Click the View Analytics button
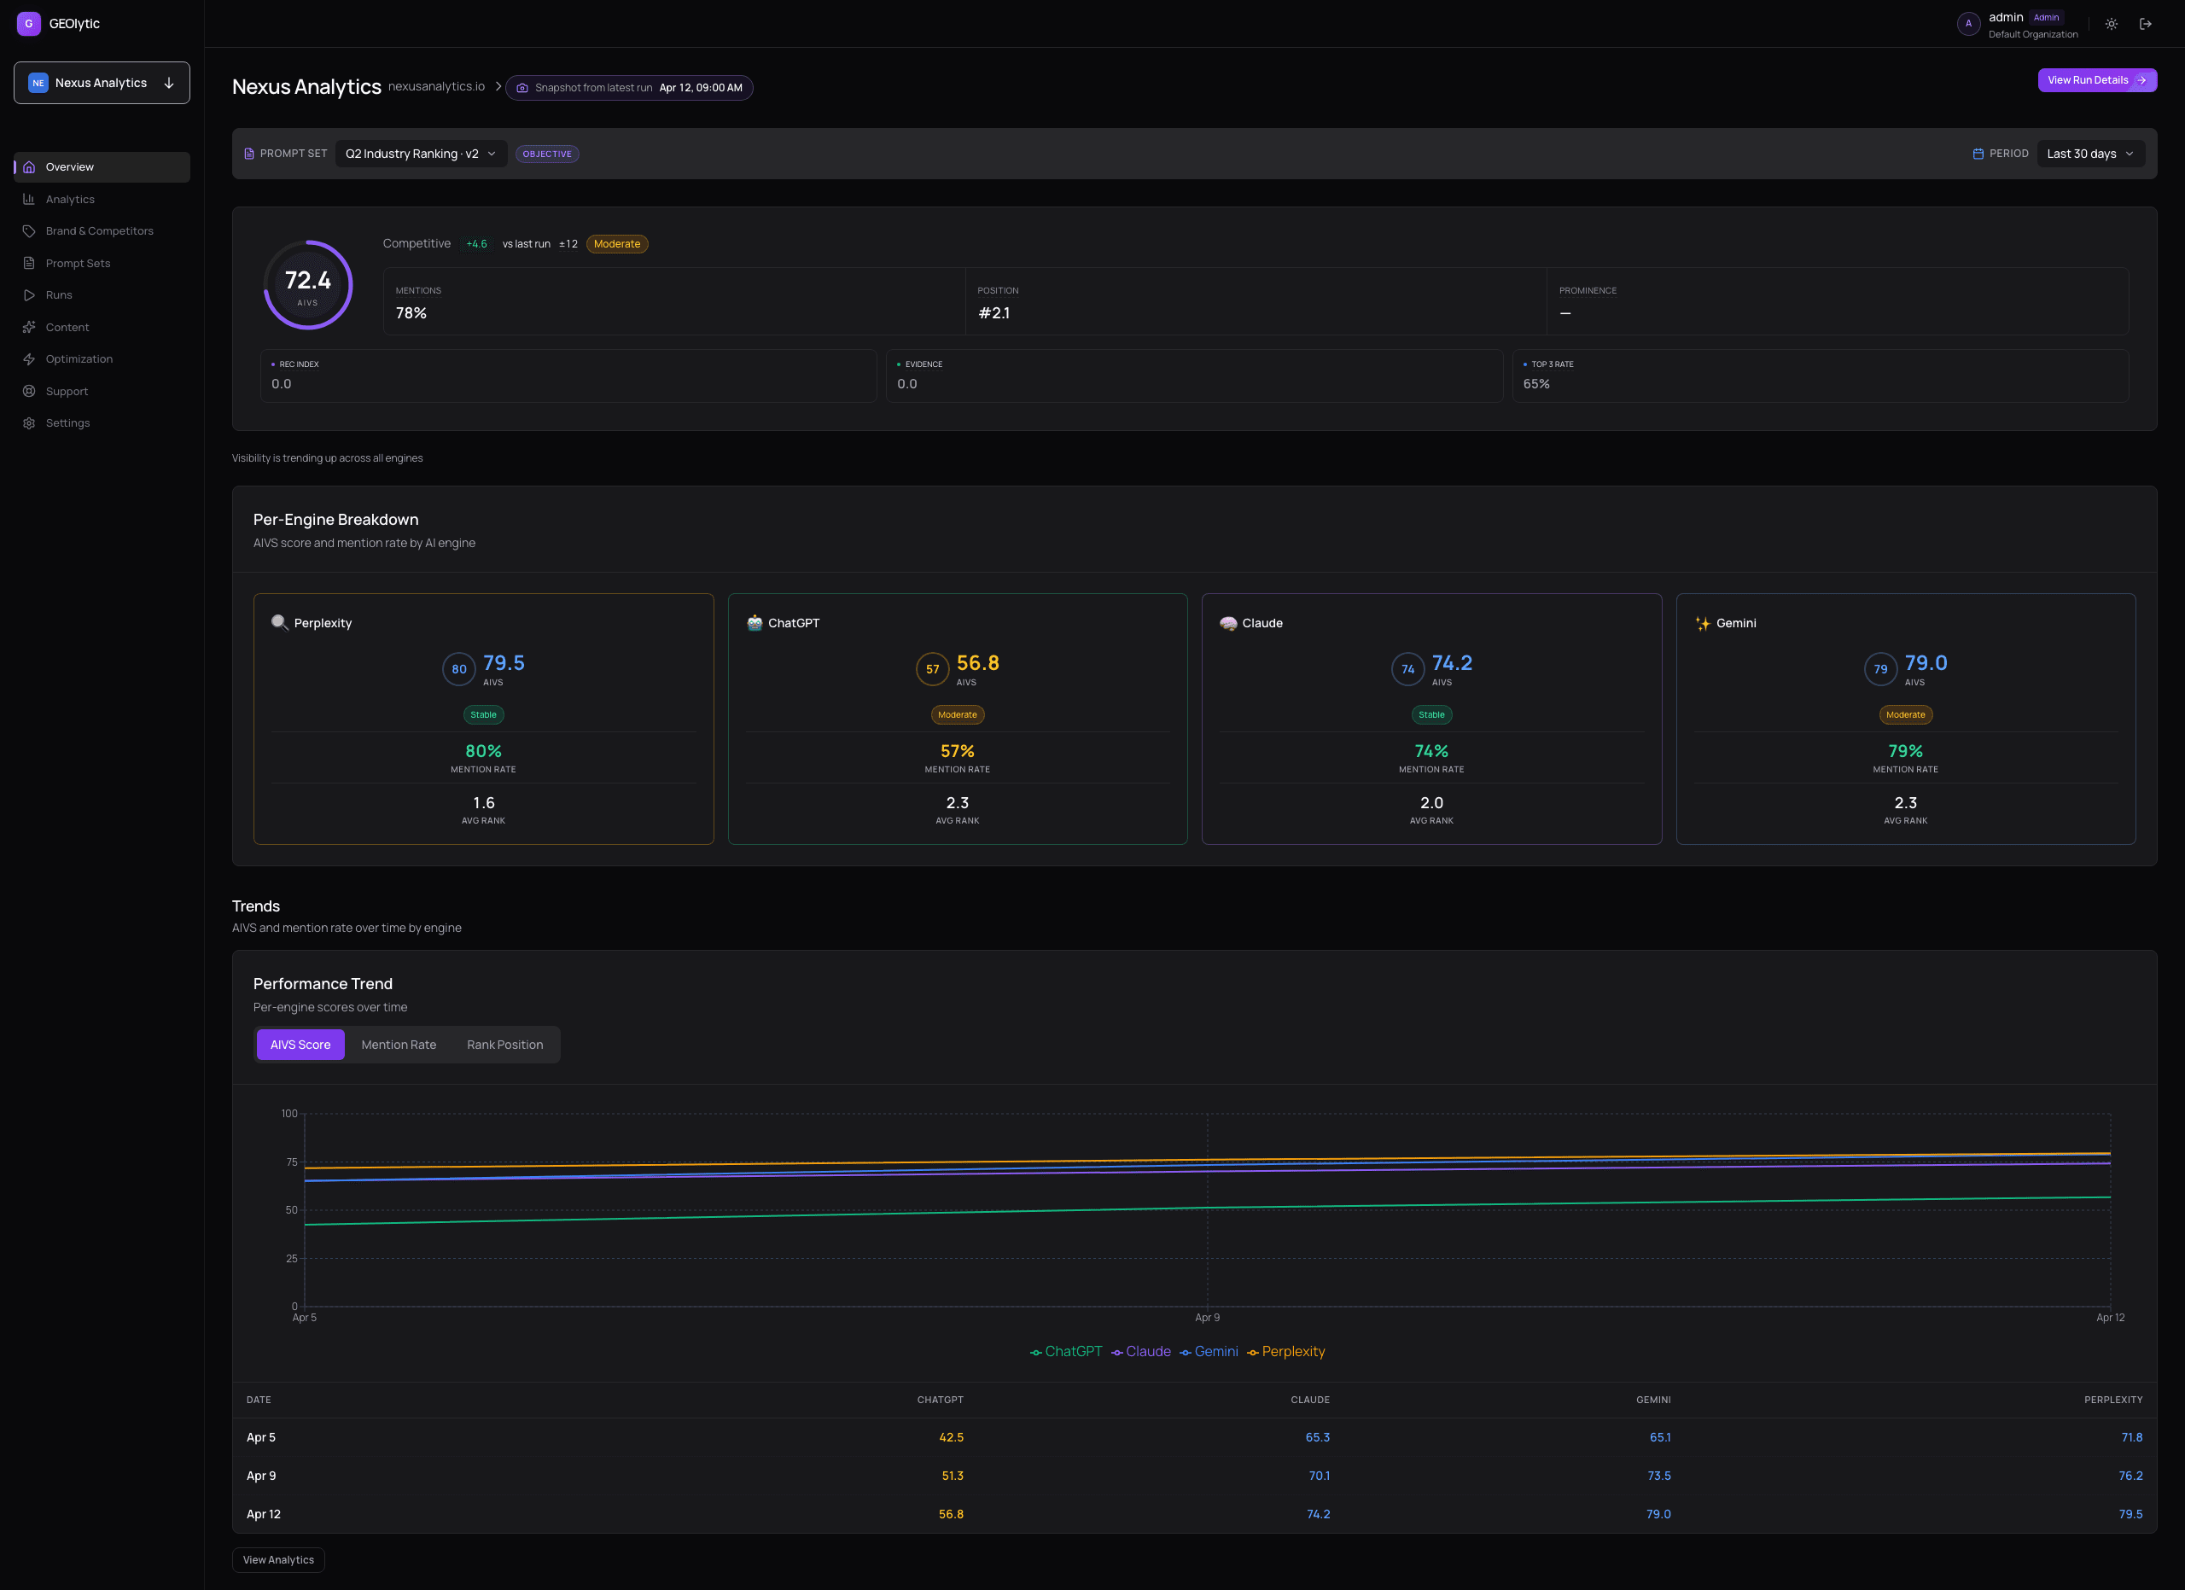The height and width of the screenshot is (1590, 2185). click(x=278, y=1560)
